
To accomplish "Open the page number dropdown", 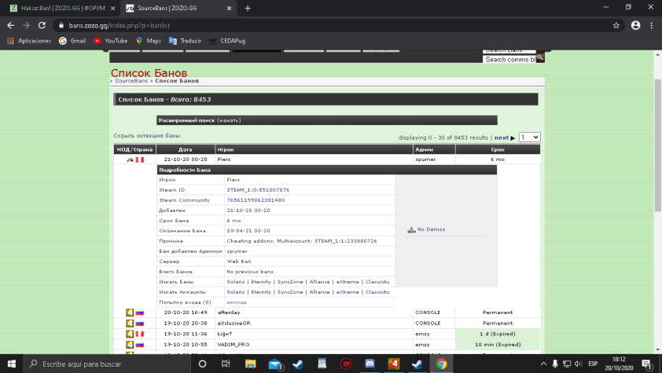I will (x=529, y=137).
